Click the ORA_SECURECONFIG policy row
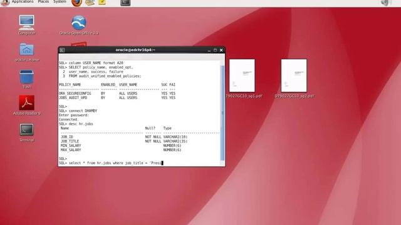 coord(117,93)
